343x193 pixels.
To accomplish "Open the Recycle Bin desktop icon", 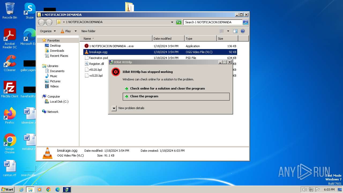I will [10, 11].
